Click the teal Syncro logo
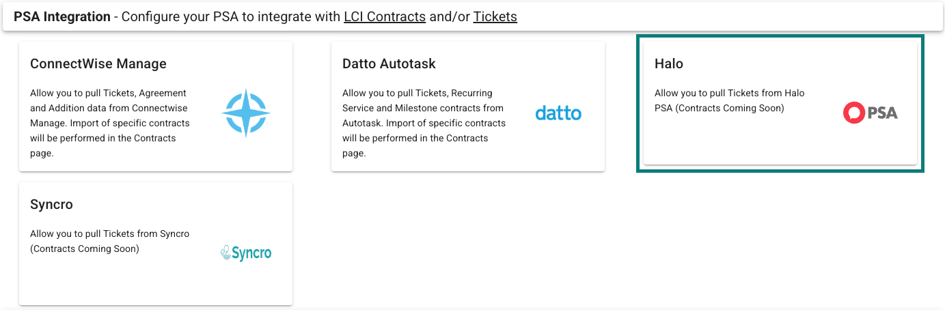The image size is (945, 310). (x=246, y=253)
